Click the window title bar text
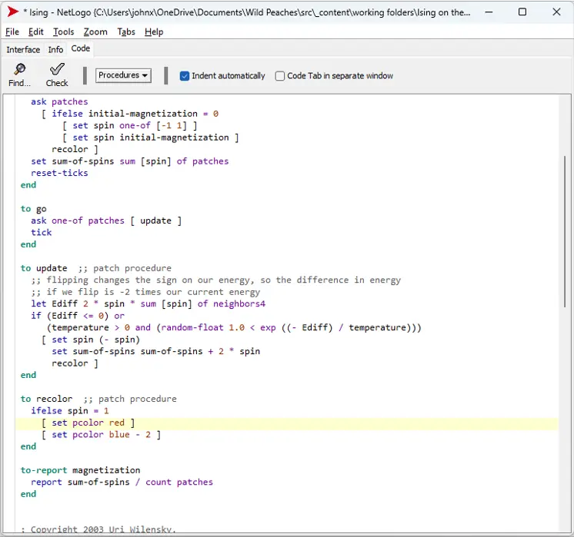574x537 pixels. click(x=247, y=12)
